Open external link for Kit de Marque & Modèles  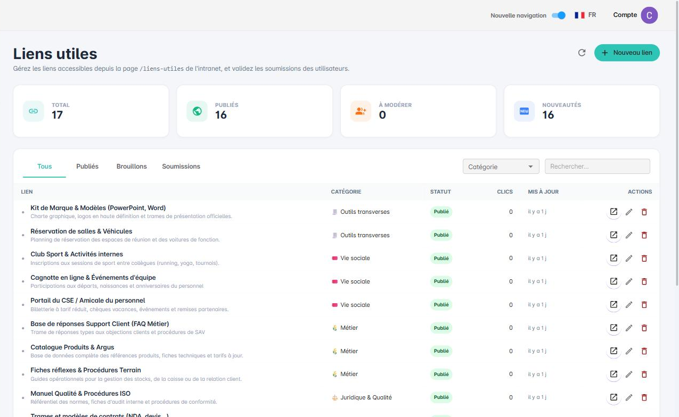(613, 212)
